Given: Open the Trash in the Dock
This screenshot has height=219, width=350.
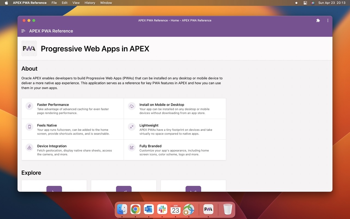Looking at the screenshot, I should point(227,209).
